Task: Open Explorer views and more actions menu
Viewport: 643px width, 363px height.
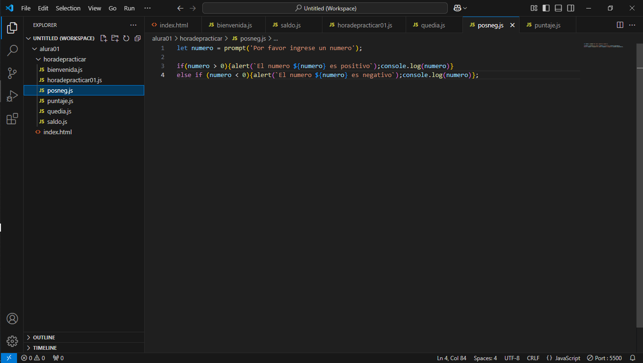Action: coord(133,25)
